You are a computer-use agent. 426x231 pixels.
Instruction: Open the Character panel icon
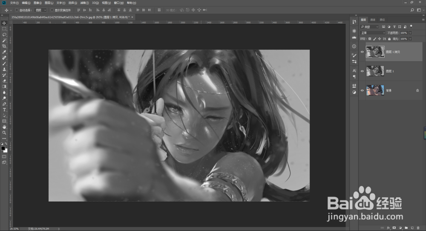click(x=354, y=70)
